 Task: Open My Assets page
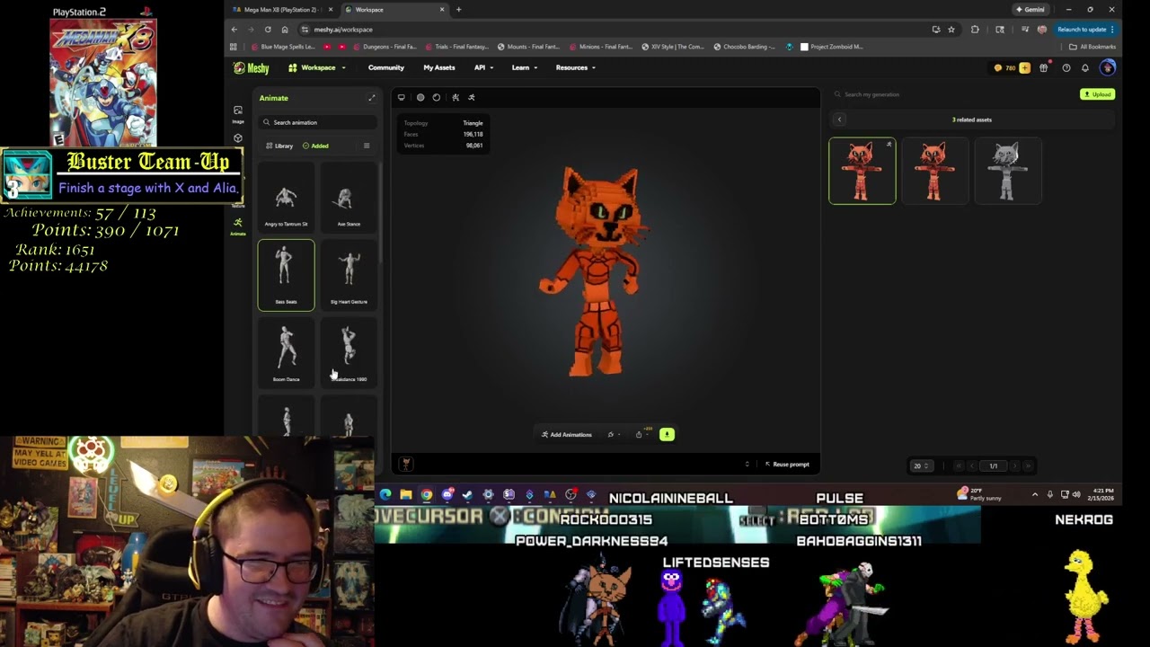(439, 67)
